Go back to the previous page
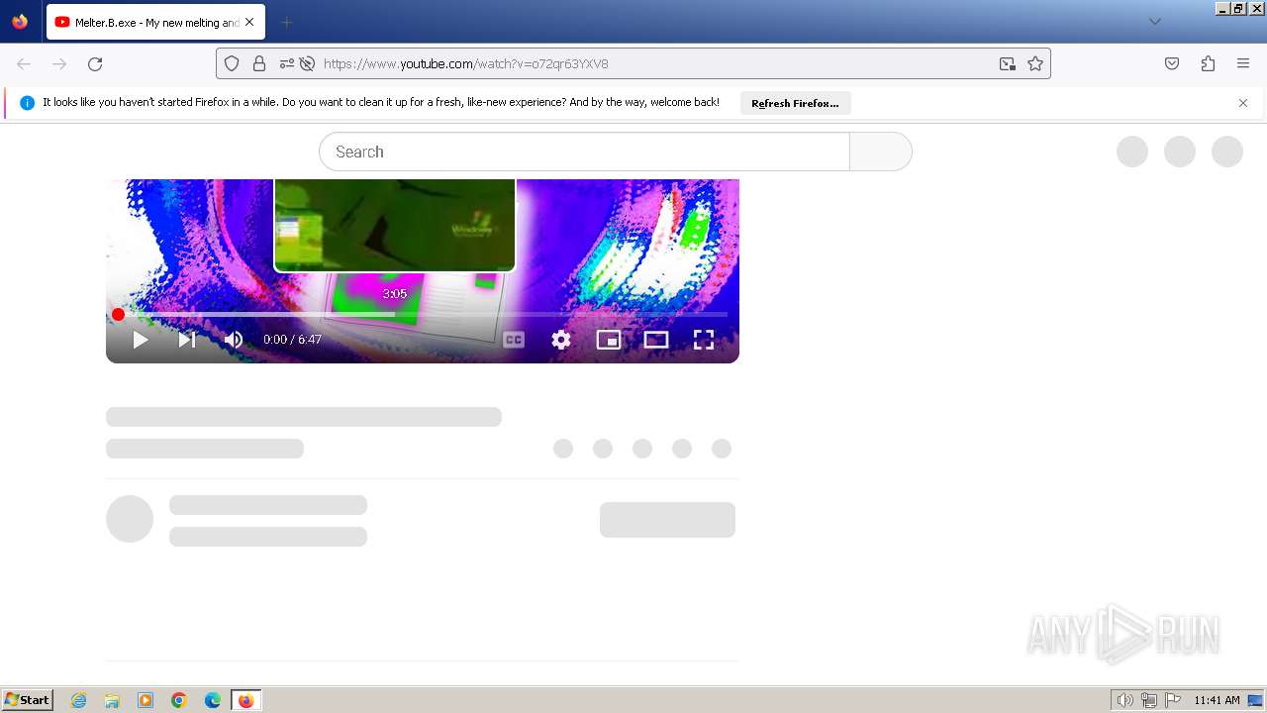1267x713 pixels. 24,63
